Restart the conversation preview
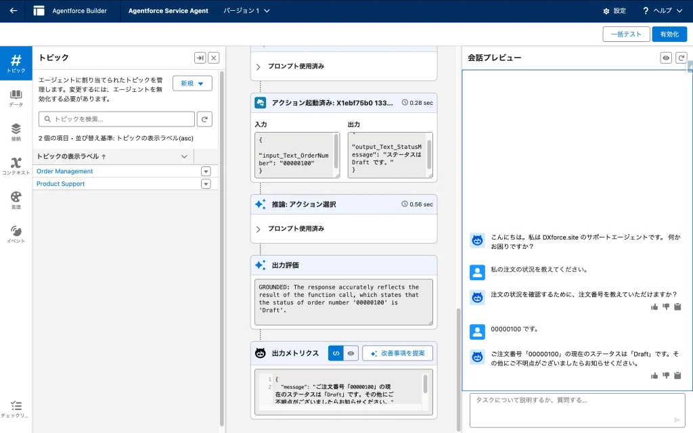This screenshot has height=433, width=693. tap(681, 58)
